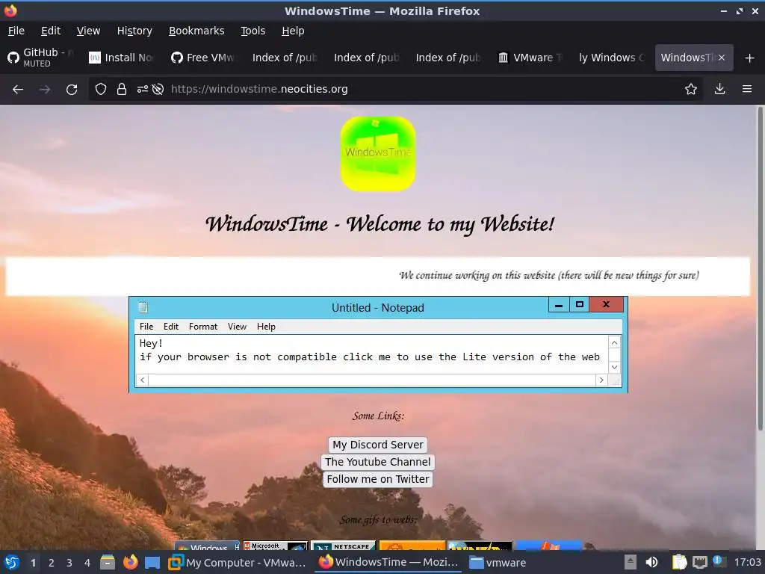Click the Notepad scroll down arrow
Viewport: 765px width, 574px height.
pyautogui.click(x=614, y=367)
